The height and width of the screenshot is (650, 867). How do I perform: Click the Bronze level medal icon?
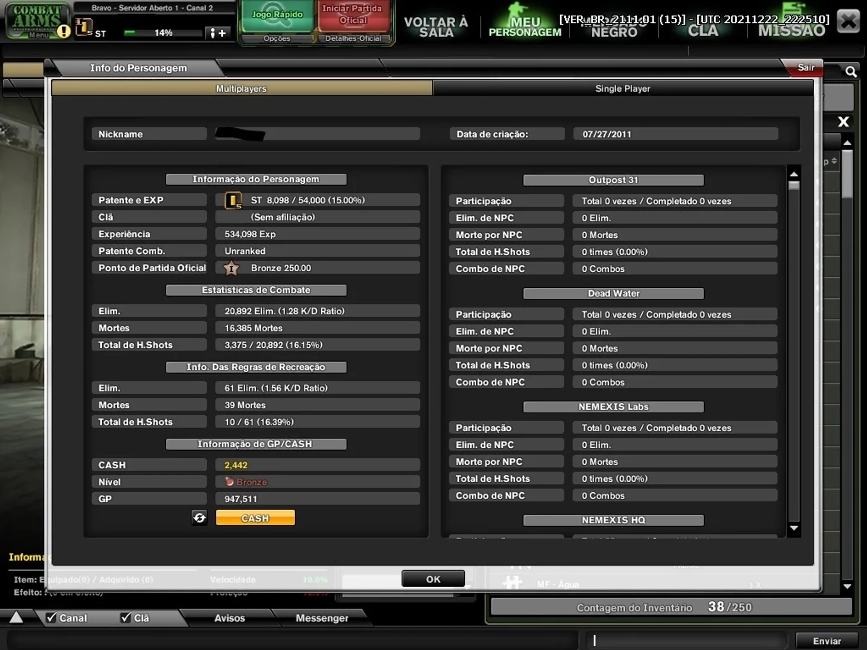click(x=229, y=482)
